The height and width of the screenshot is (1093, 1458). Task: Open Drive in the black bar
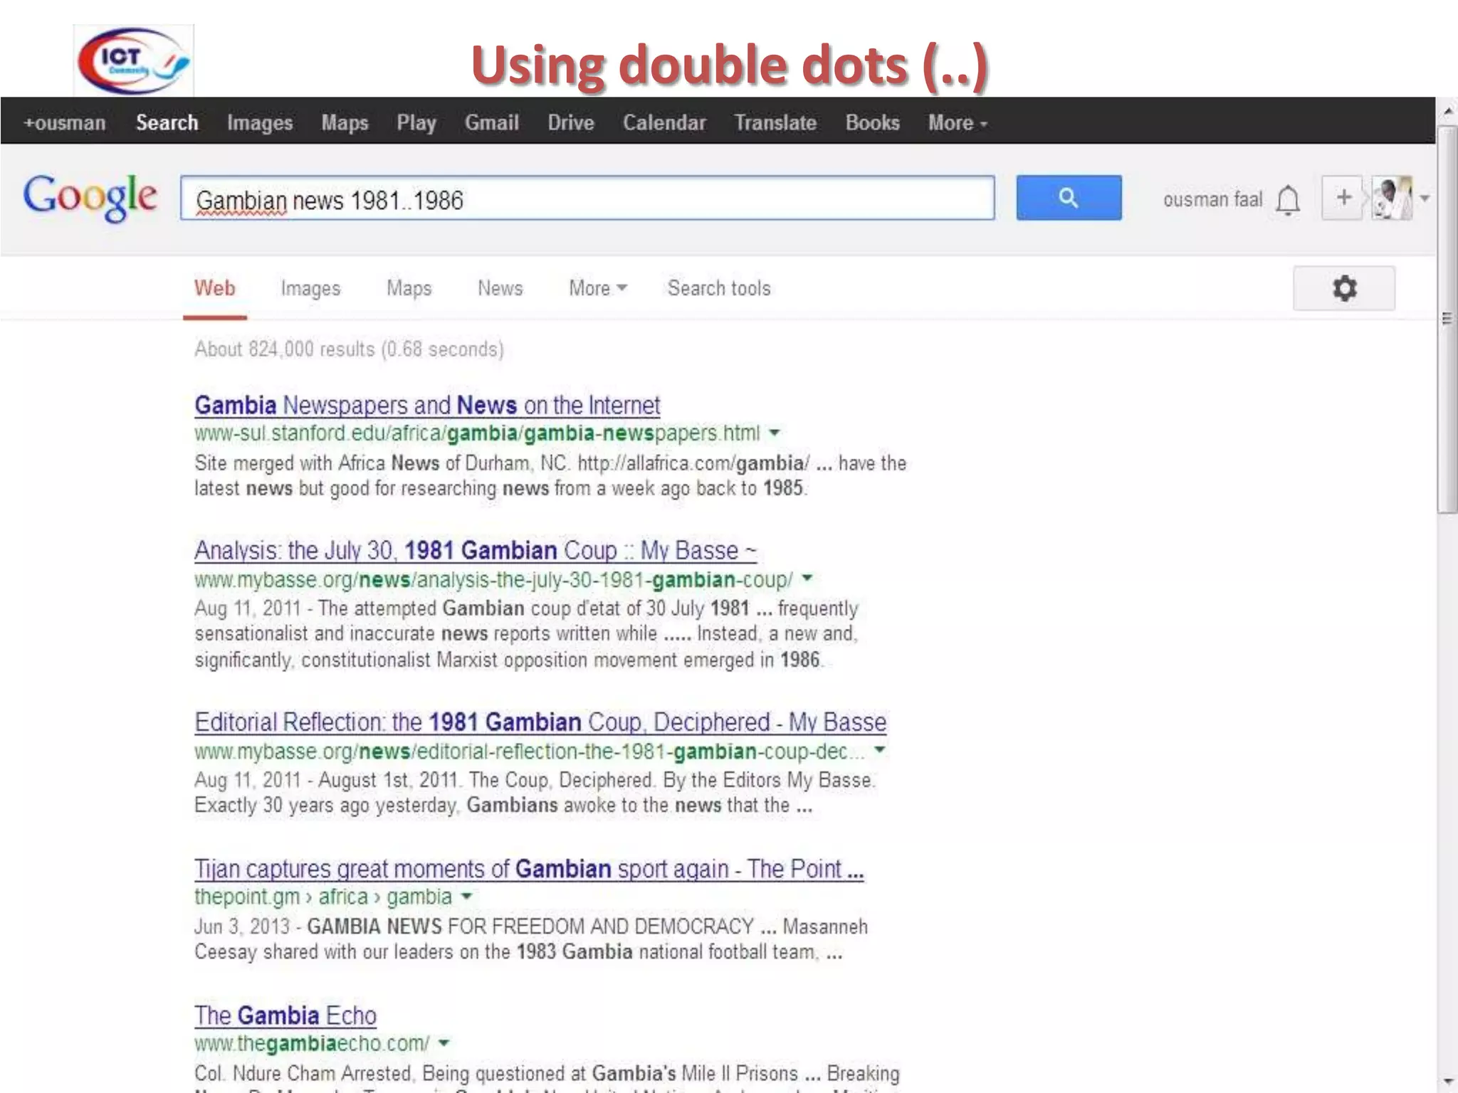click(571, 122)
